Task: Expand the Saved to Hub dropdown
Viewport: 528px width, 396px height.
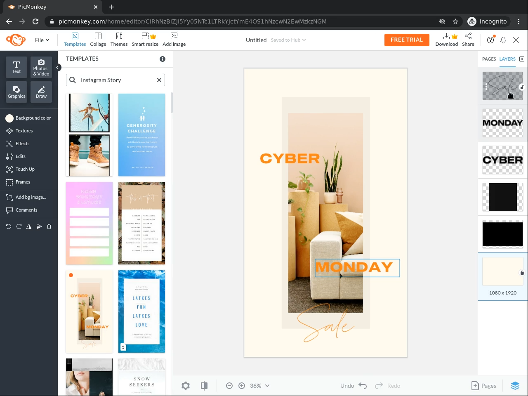Action: 288,40
